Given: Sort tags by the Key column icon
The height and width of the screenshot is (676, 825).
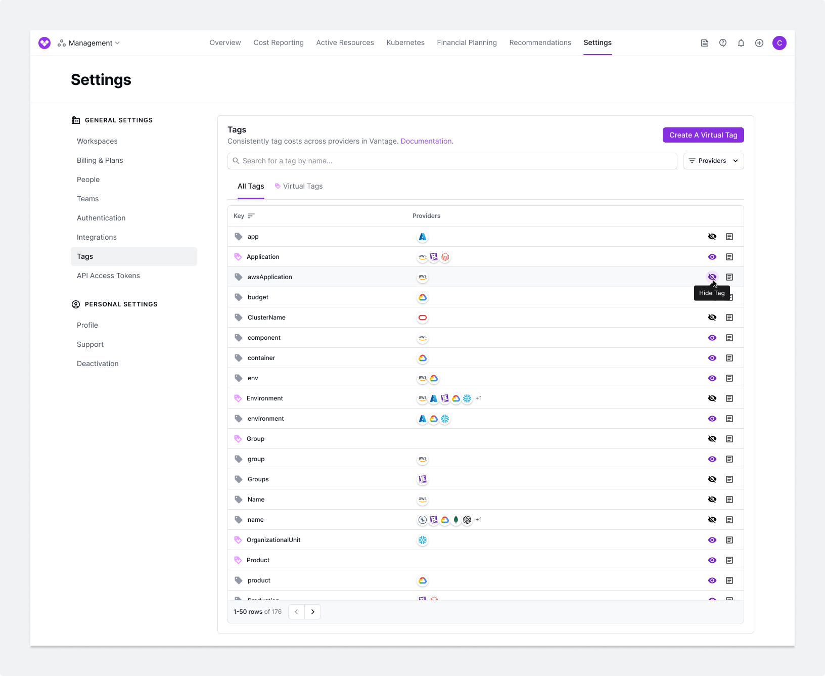Looking at the screenshot, I should click(x=251, y=216).
